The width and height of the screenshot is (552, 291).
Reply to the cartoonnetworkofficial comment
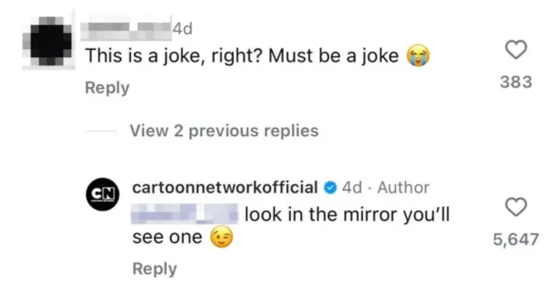click(154, 268)
